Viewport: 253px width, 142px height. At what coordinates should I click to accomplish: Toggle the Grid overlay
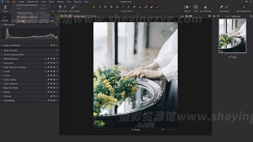click(x=195, y=7)
